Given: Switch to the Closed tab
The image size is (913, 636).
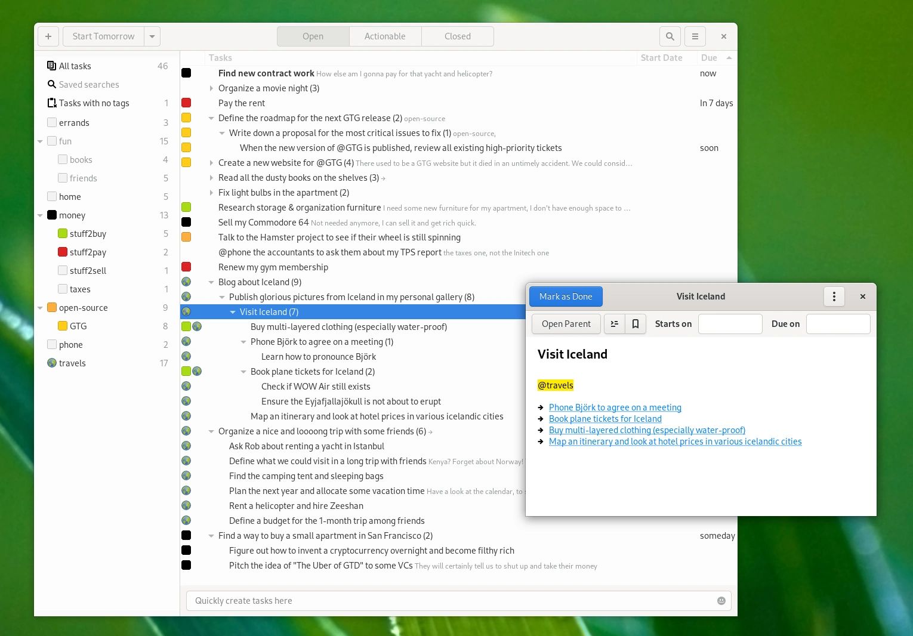Looking at the screenshot, I should pyautogui.click(x=457, y=36).
